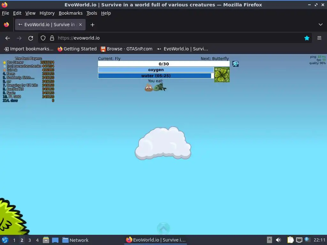Screen dimensions: 327x245
Task: Click the water timer bar
Action: (156, 76)
